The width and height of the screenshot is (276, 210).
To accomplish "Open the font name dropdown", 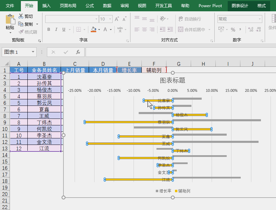I will 96,19.
